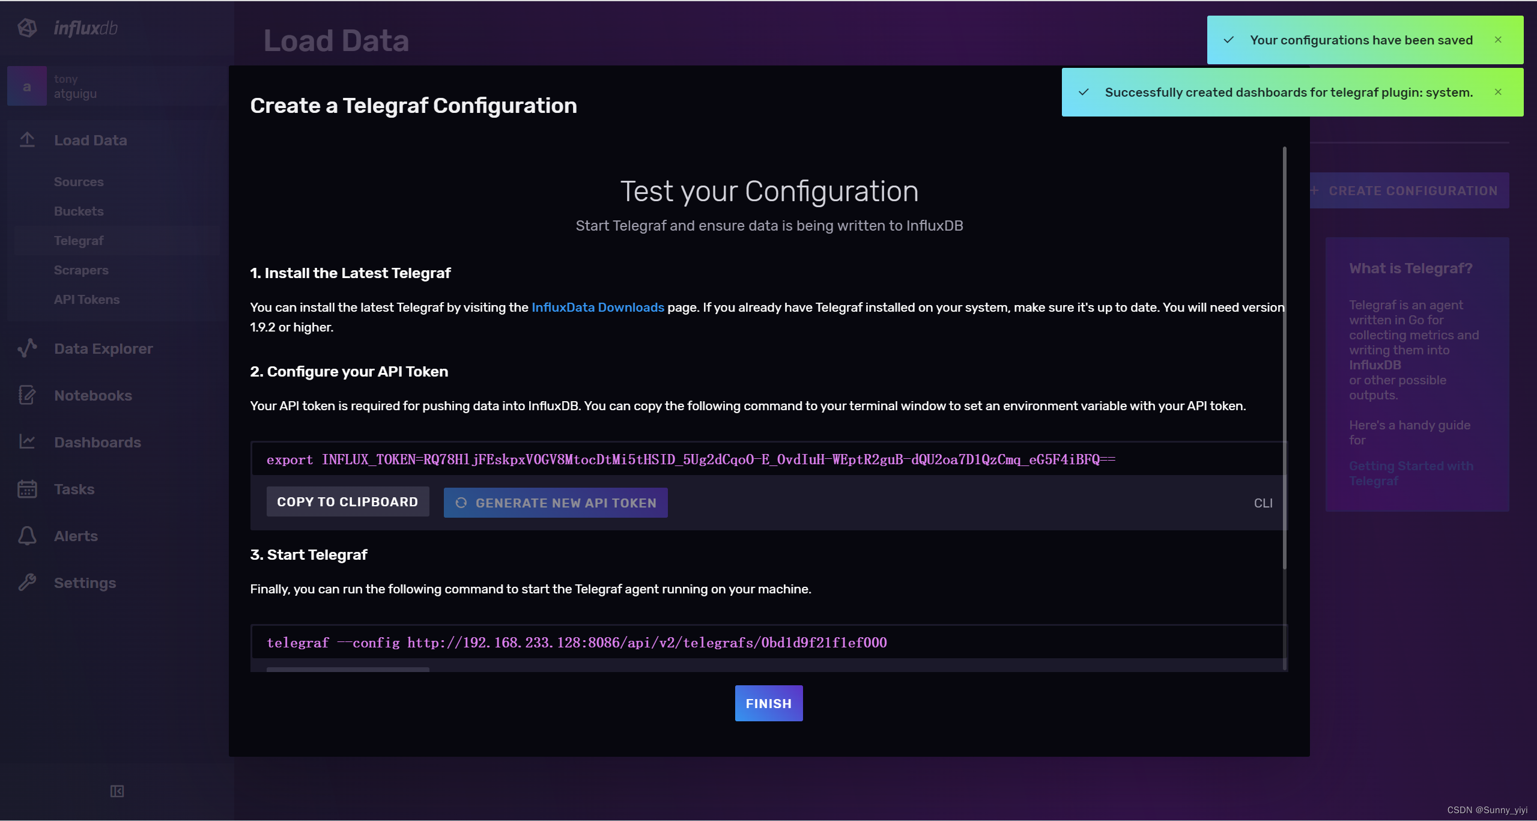Go to Settings section
1537x821 pixels.
coord(85,583)
